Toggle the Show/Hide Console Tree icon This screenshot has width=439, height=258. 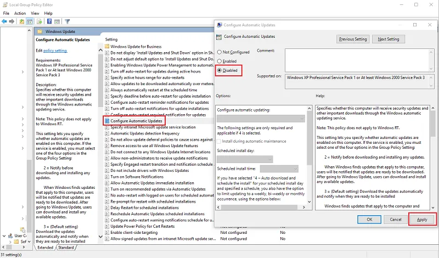click(30, 21)
